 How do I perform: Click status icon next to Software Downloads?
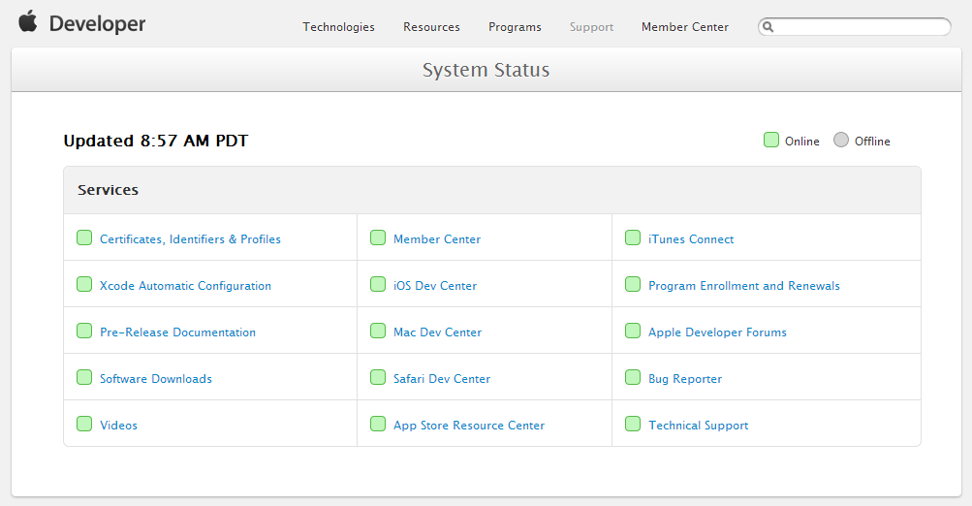click(84, 377)
